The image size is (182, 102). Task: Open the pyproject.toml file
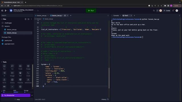click(9, 44)
